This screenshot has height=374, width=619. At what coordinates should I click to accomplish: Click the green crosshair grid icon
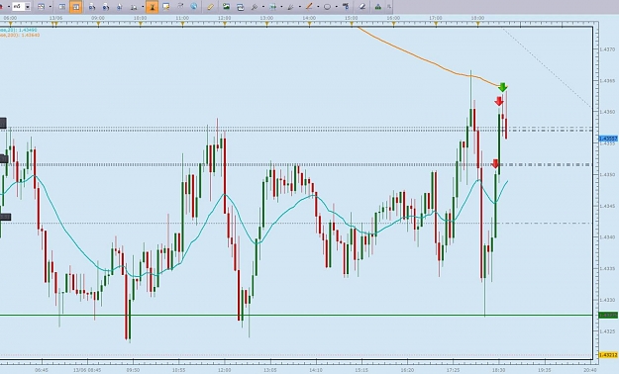tap(272, 7)
